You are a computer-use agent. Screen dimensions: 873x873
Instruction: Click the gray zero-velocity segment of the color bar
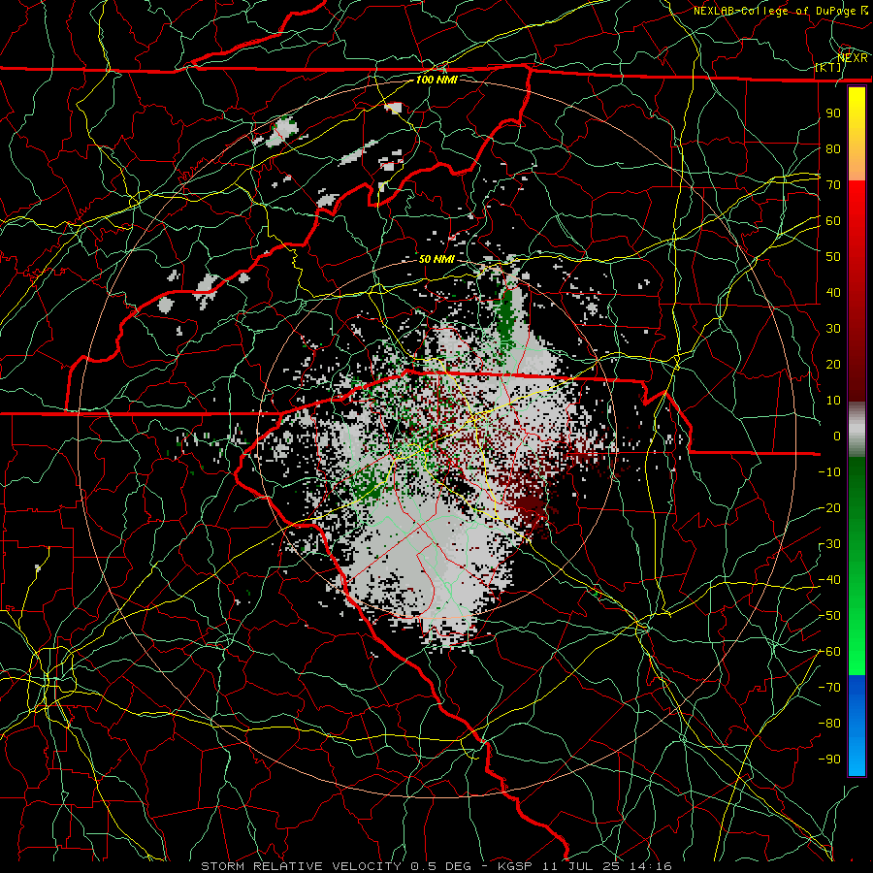[x=857, y=430]
